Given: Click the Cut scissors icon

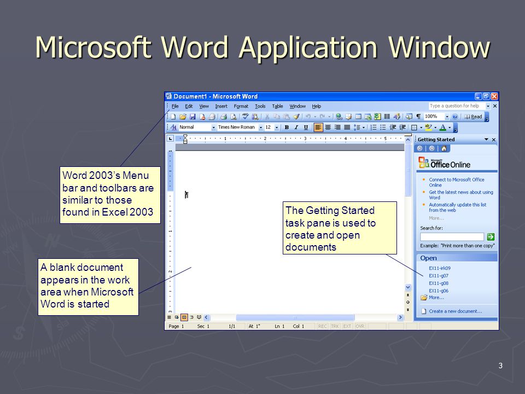Looking at the screenshot, I should [x=267, y=117].
